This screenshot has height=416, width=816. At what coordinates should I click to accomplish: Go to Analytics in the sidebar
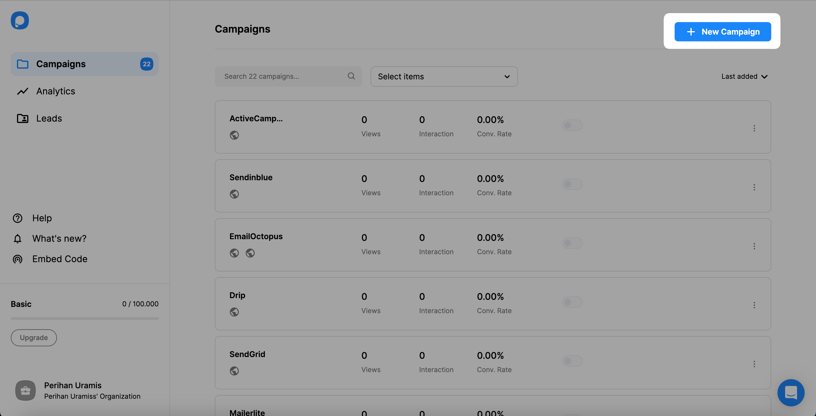[56, 91]
